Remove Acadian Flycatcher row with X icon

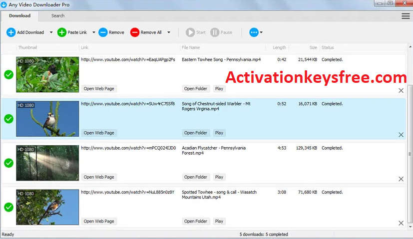tap(401, 179)
